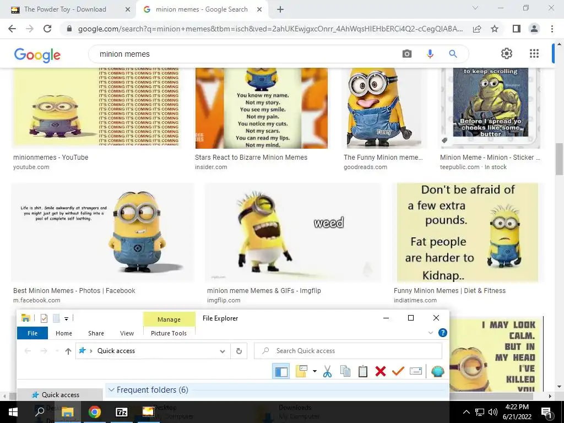564x423 pixels.
Task: Open Windows Start menu
Action: point(13,412)
